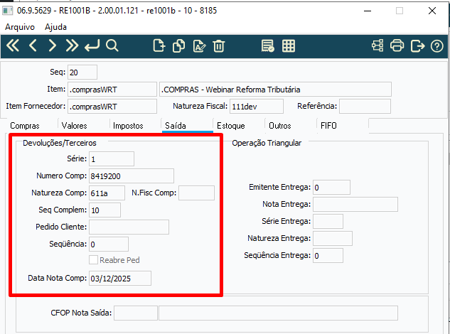Go to next record arrow

click(52, 45)
